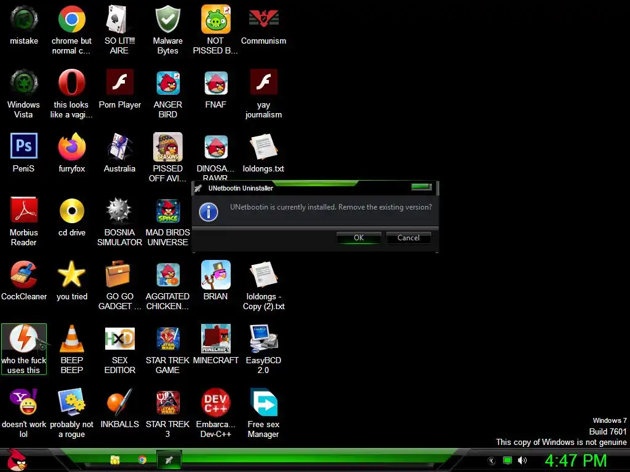This screenshot has height=472, width=630.
Task: Select the 'DINOSA... RAWR' bird icon
Action: click(215, 146)
